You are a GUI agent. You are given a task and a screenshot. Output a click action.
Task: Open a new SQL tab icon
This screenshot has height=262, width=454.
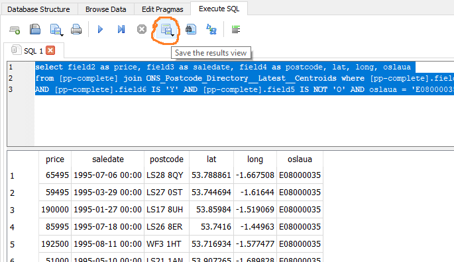coord(15,30)
